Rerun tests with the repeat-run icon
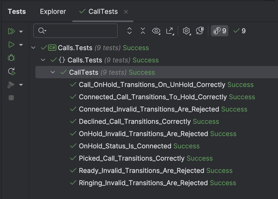The height and width of the screenshot is (199, 278). click(x=11, y=71)
